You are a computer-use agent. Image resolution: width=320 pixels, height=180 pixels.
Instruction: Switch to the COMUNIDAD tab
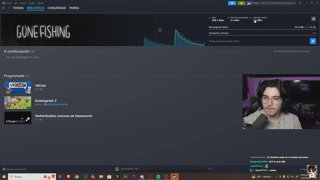coord(57,8)
